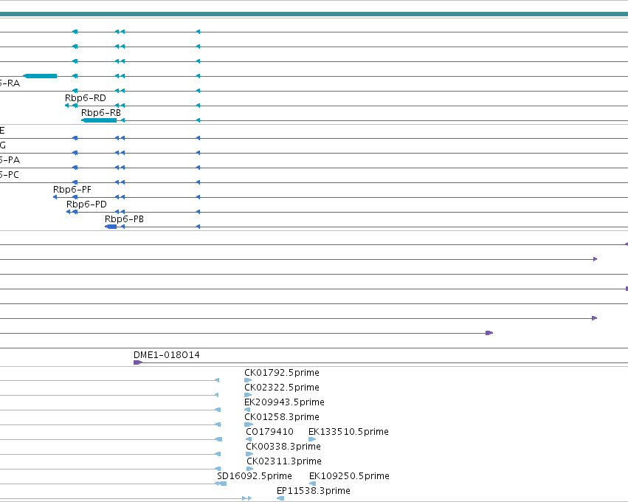Select the Rbp6-PB protein label
The height and width of the screenshot is (502, 628).
pos(124,219)
